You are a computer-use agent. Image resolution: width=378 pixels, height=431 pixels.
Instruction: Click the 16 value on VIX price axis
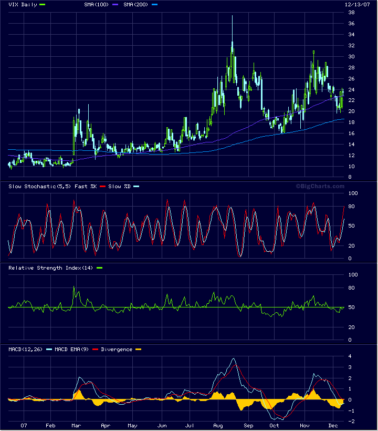(351, 134)
